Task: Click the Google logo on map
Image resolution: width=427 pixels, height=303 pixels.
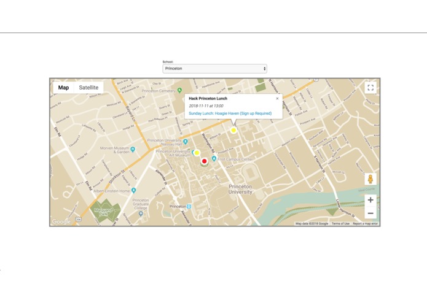Action: [61, 221]
